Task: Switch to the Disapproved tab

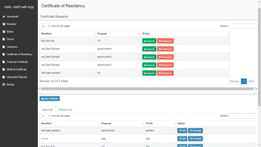Action: 65,109
